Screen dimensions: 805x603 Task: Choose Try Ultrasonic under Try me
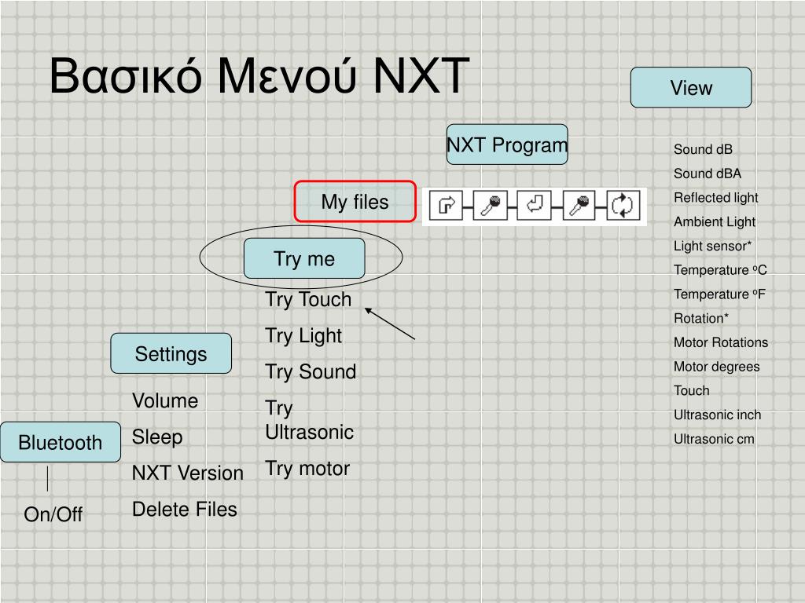point(309,420)
